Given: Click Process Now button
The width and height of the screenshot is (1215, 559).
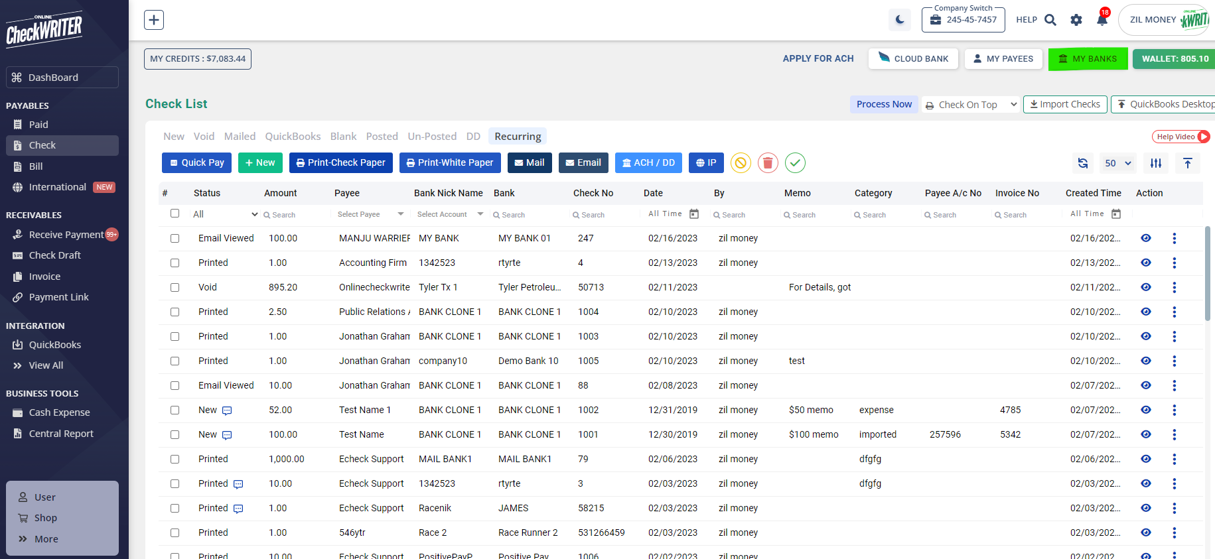Looking at the screenshot, I should point(884,104).
